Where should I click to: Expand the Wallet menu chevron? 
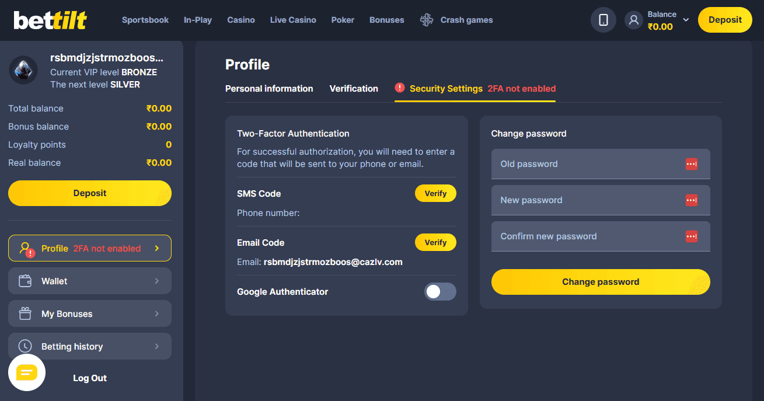(x=156, y=281)
